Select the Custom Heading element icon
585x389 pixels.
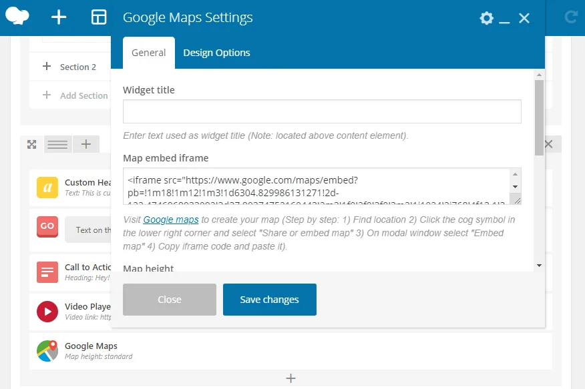coord(47,187)
